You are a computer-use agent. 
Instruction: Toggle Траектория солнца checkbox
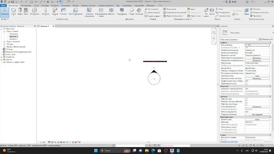(247, 84)
